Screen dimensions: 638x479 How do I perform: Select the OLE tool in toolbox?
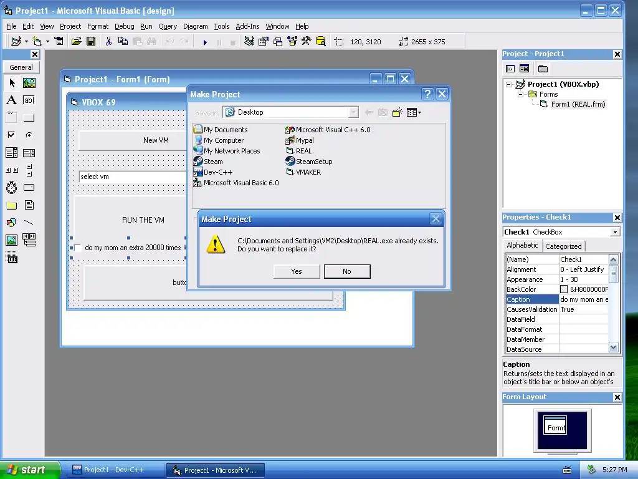[x=12, y=258]
